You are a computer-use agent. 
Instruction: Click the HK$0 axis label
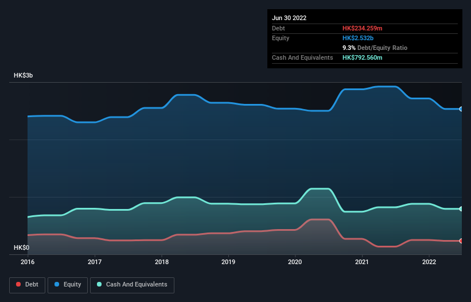coord(21,247)
